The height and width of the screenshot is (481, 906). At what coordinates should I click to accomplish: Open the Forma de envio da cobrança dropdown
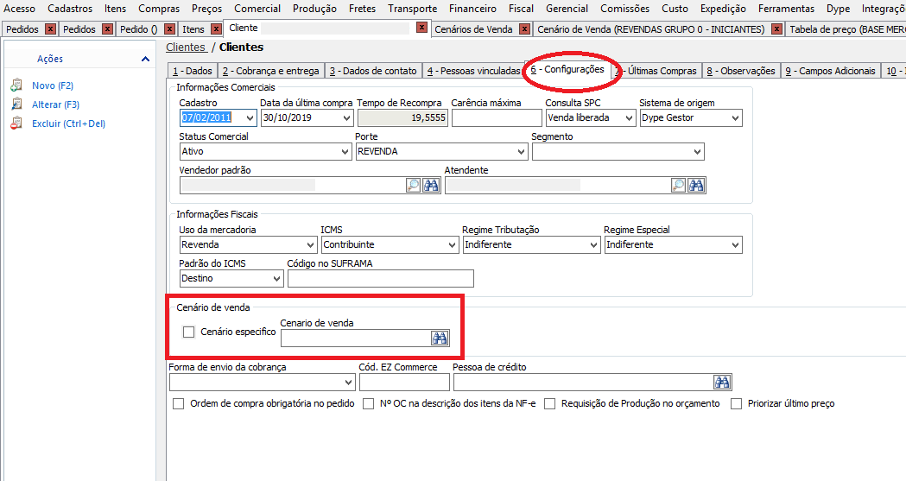click(x=348, y=383)
